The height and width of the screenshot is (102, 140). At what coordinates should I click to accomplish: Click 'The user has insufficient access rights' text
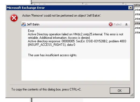[52, 55]
